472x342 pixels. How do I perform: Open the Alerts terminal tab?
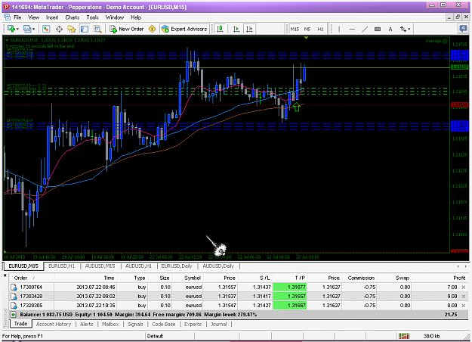pos(86,324)
